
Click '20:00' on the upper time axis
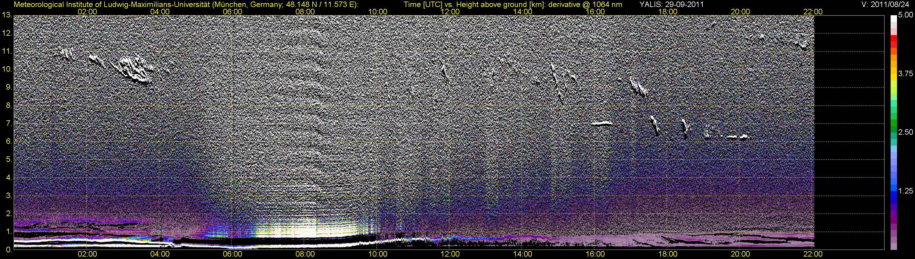(x=740, y=12)
